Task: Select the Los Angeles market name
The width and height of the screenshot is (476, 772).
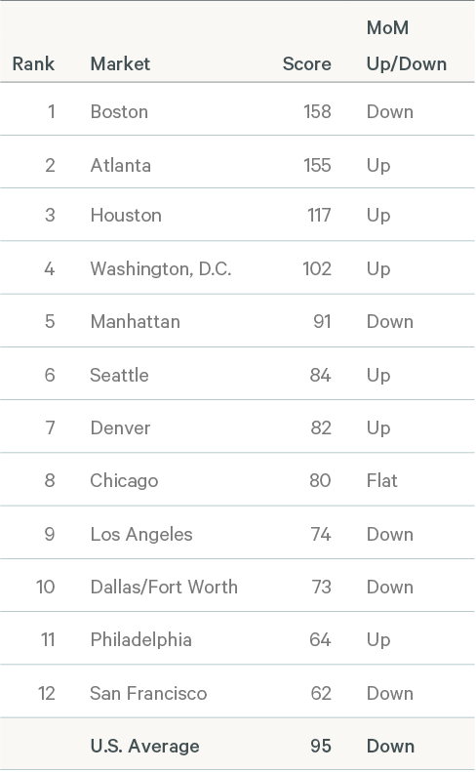Action: click(141, 534)
